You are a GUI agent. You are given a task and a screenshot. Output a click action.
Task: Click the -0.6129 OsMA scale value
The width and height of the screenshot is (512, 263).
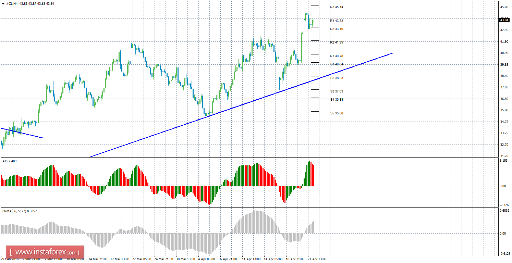[504, 254]
